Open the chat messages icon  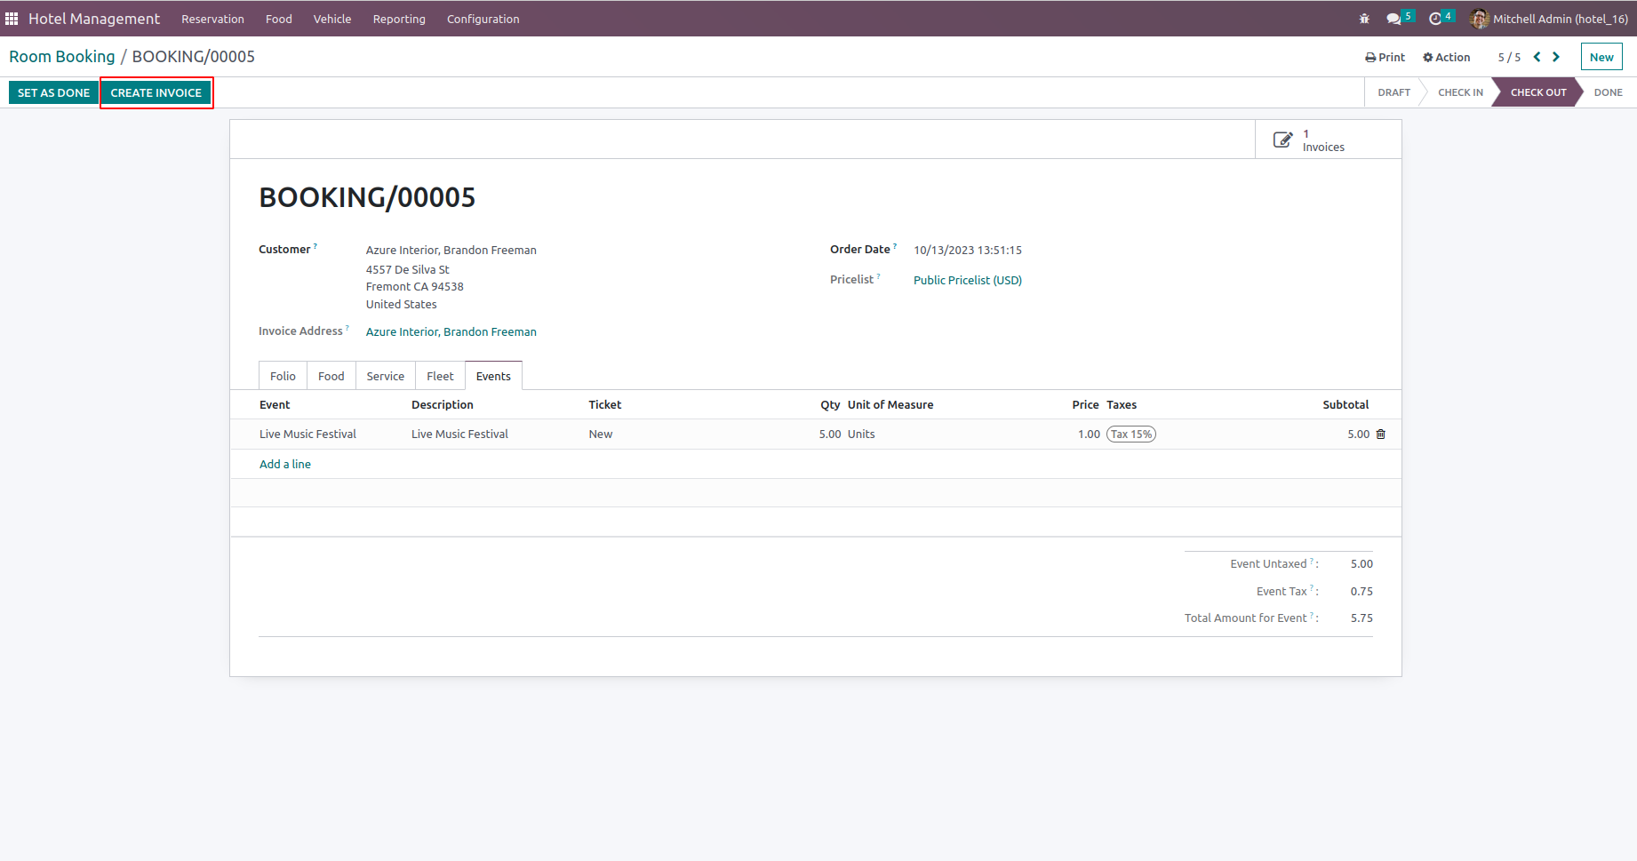[x=1393, y=19]
